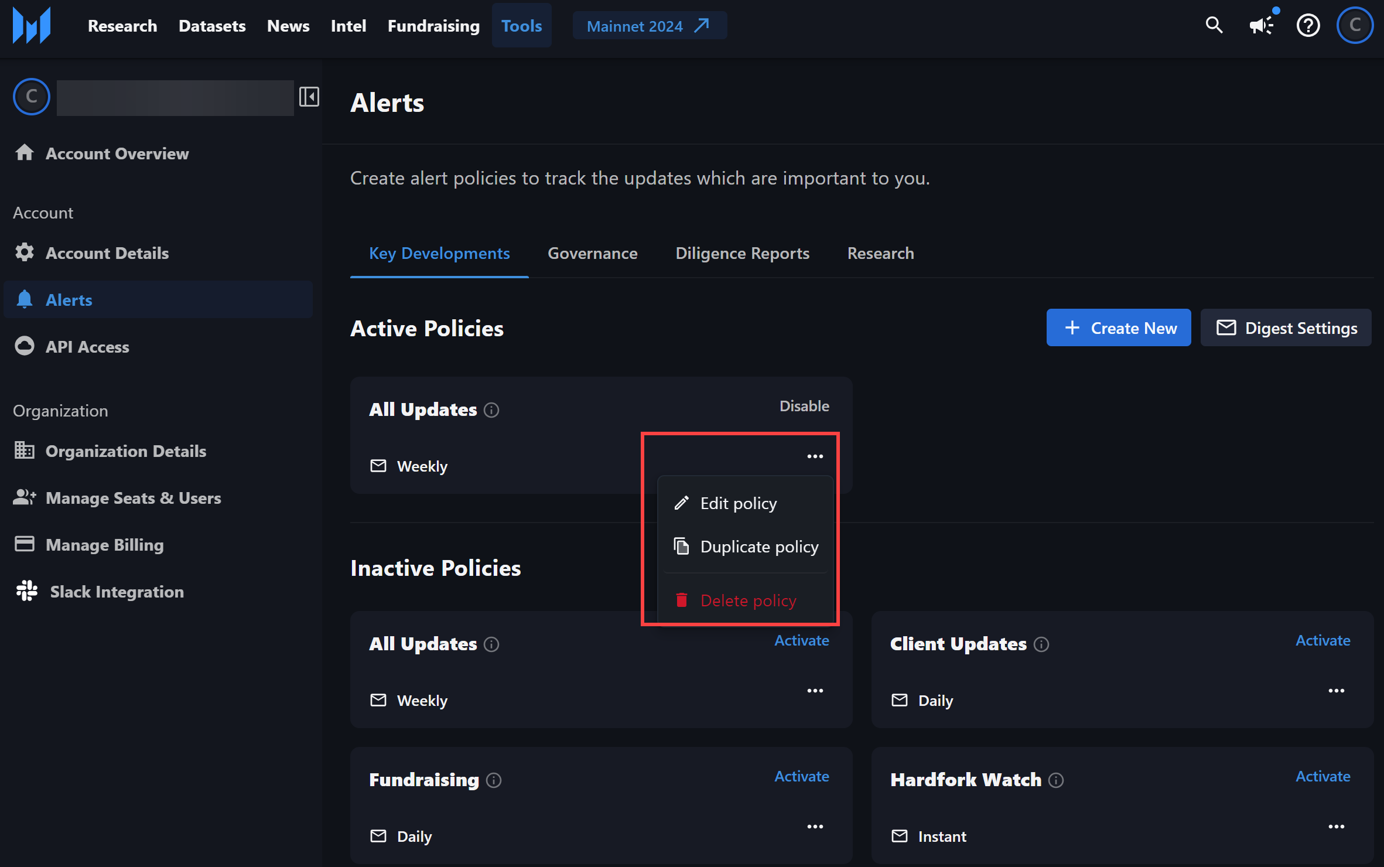
Task: Go to Manage Billing
Action: (158, 544)
